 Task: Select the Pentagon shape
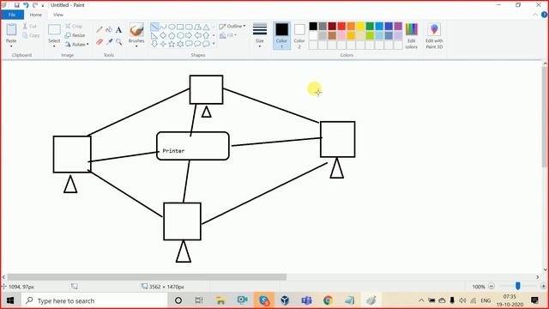click(x=172, y=35)
